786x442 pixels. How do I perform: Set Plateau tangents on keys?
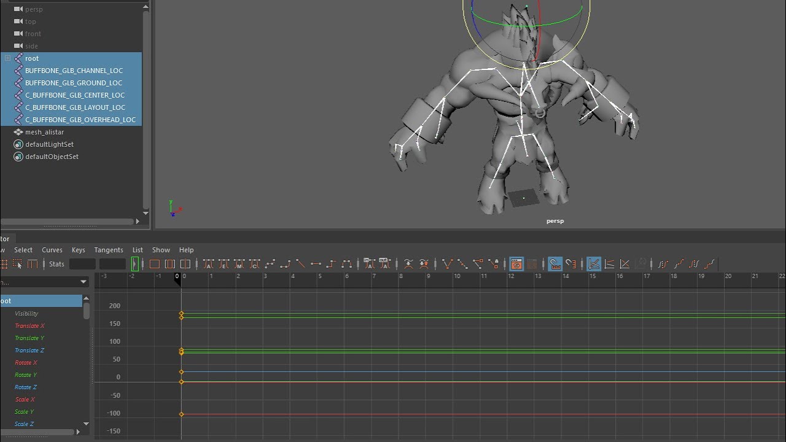tap(346, 264)
